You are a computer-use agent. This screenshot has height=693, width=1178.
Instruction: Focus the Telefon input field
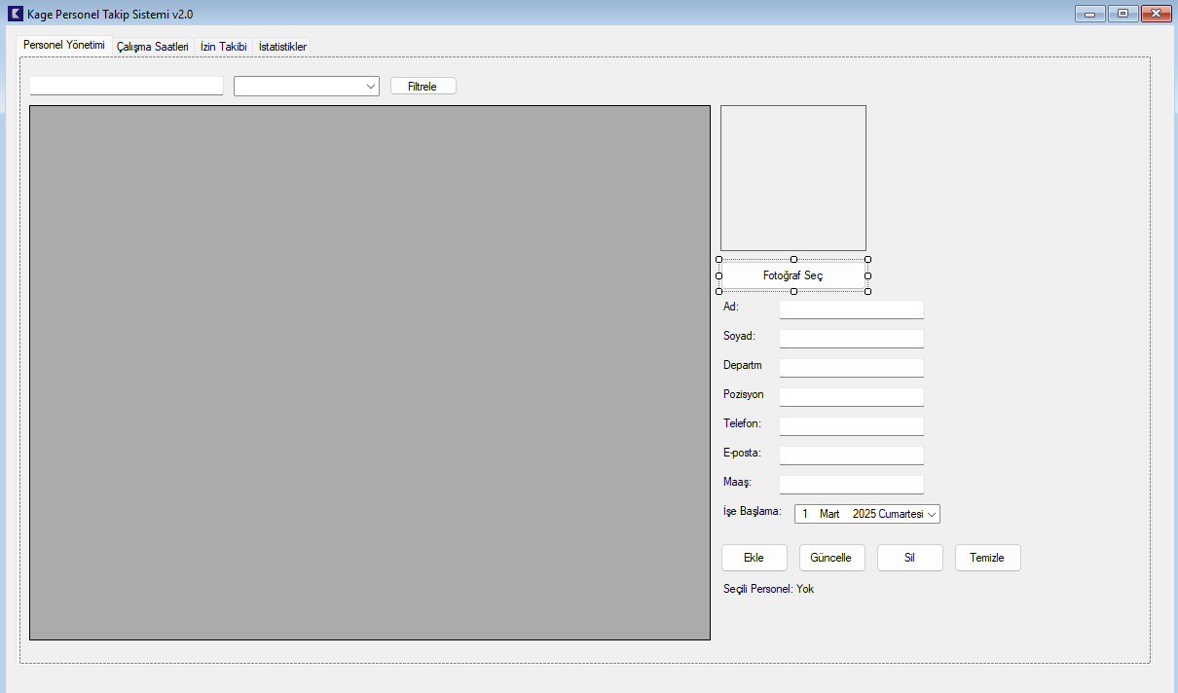coord(852,426)
